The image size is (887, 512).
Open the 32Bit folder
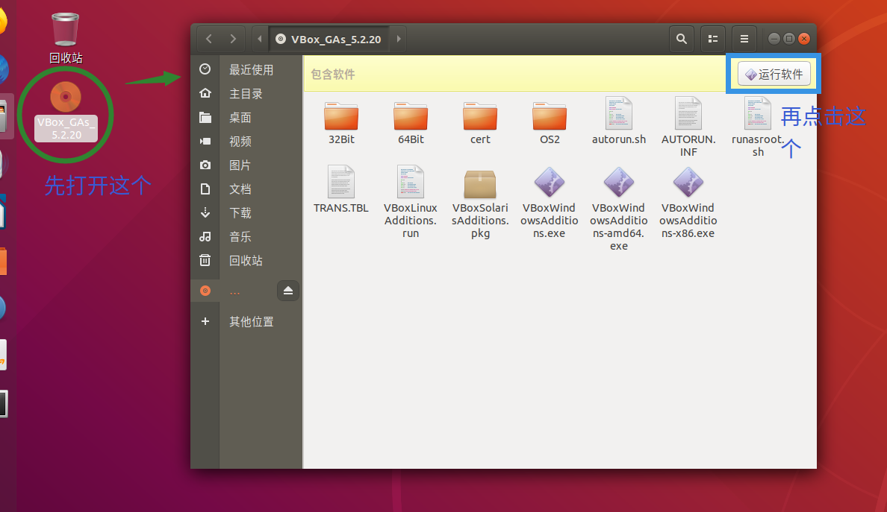341,118
